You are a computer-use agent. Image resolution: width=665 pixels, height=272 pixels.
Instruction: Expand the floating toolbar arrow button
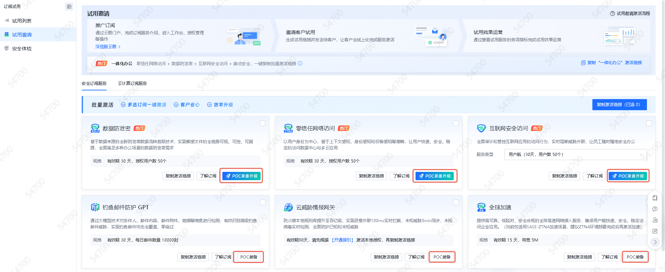pos(655,242)
